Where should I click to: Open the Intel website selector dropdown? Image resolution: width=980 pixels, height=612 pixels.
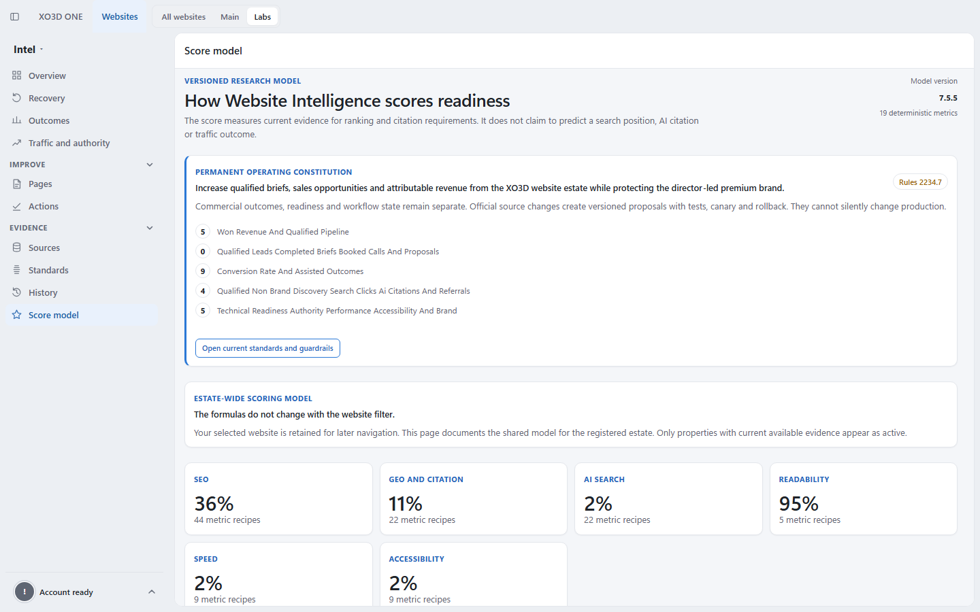pos(29,50)
